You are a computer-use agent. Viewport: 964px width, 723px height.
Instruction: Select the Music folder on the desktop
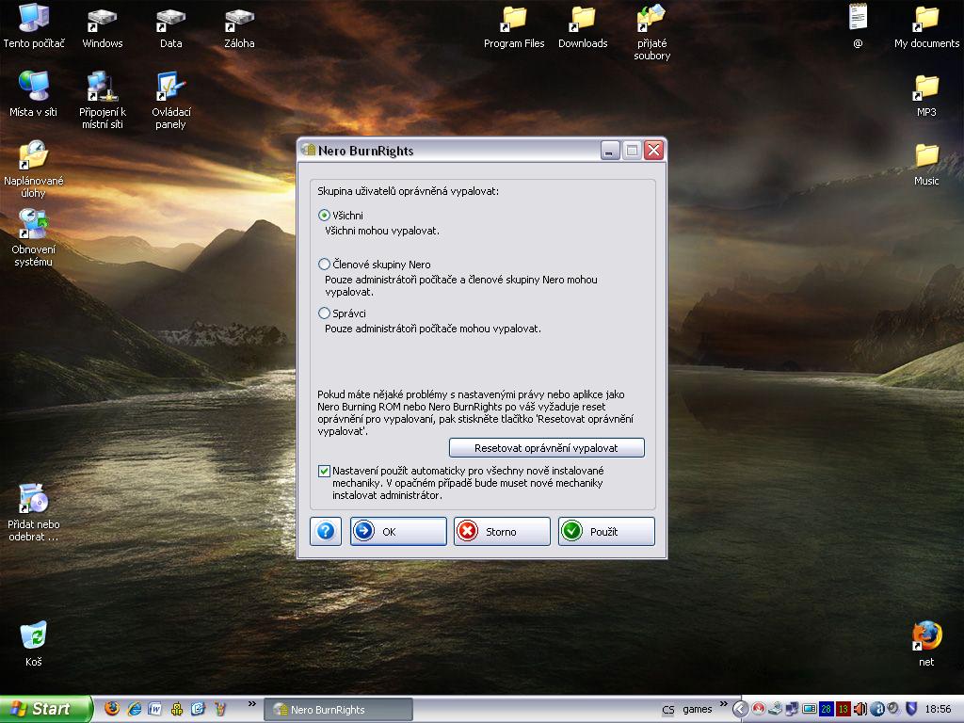(926, 165)
